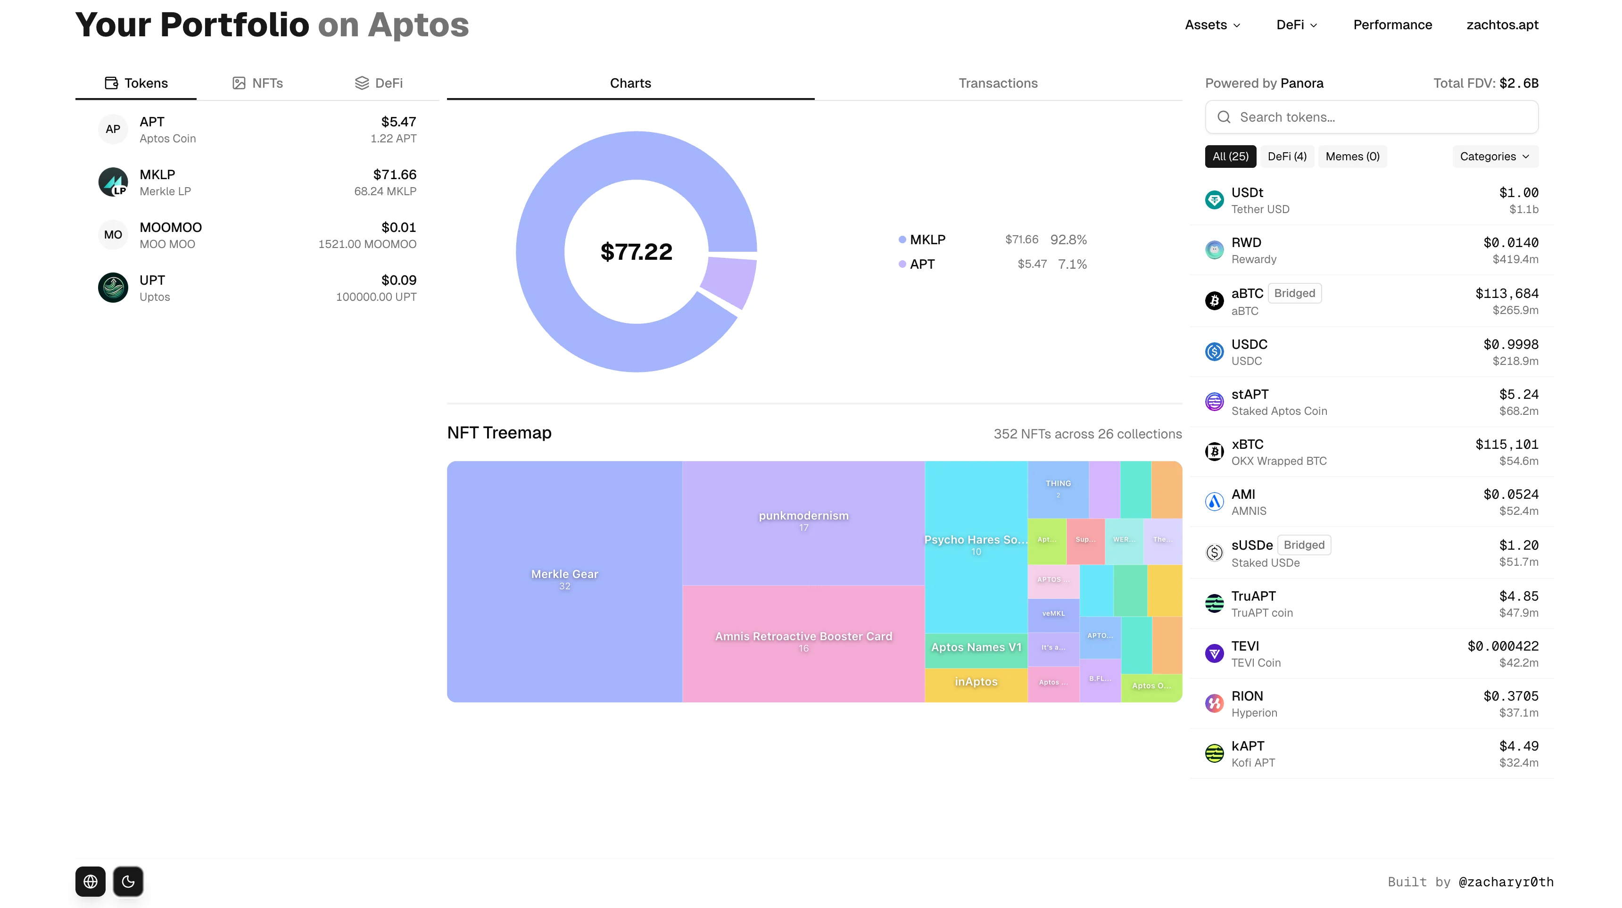Click the search magnifier icon
This screenshot has width=1622, height=908.
tap(1224, 117)
